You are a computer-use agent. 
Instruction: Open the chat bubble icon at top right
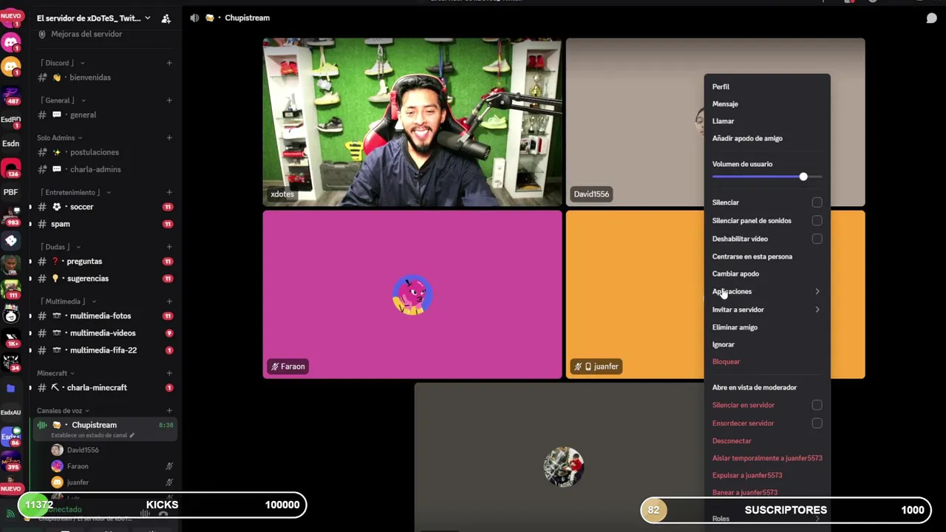[932, 18]
